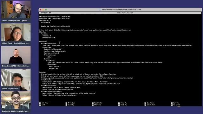Click the 'Brian Gouci (ASL Interpreter)' name label
The image size is (203, 114).
pos(16,66)
